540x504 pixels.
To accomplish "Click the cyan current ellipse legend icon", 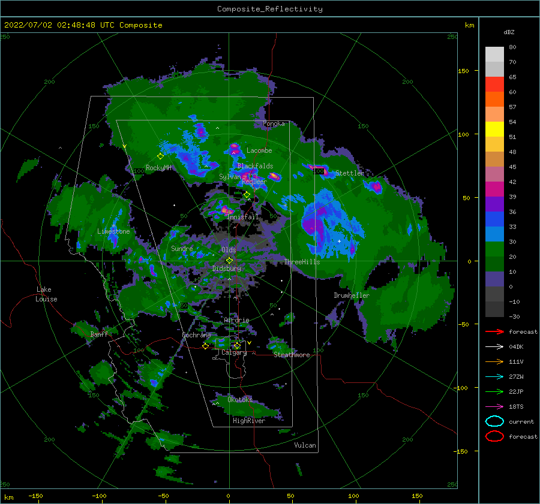I will [494, 421].
